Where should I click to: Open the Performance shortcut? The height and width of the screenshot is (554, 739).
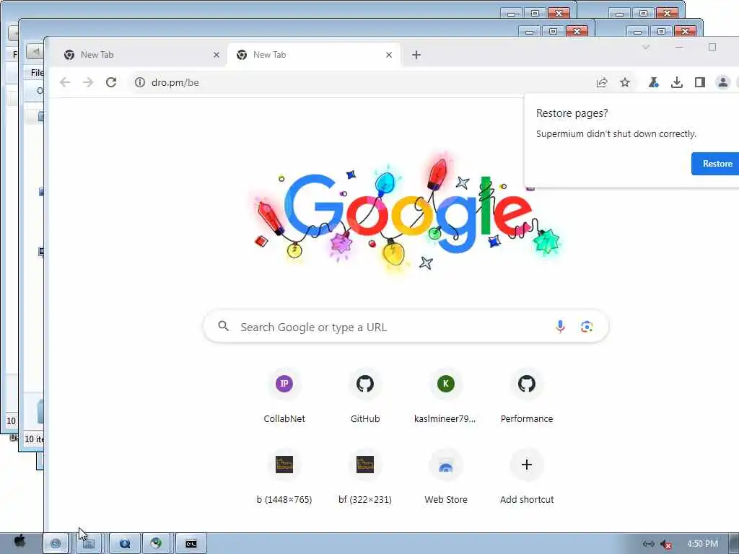pyautogui.click(x=527, y=396)
